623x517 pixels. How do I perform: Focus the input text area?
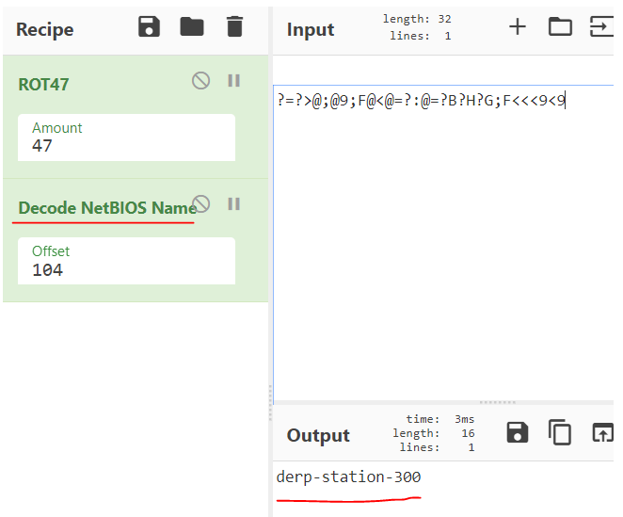(443, 243)
